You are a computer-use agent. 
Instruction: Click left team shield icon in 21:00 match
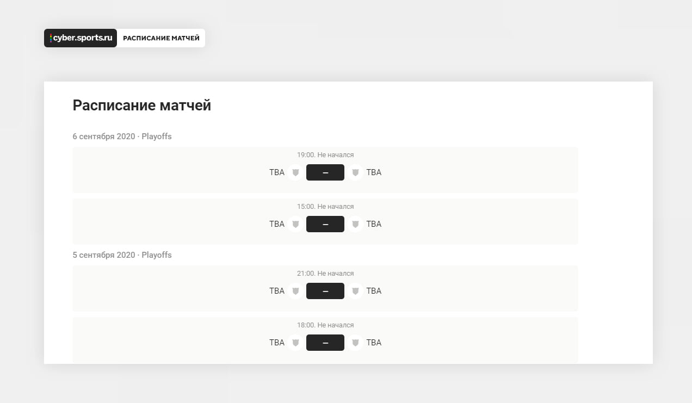[295, 291]
